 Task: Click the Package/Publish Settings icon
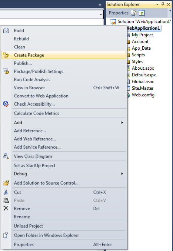[6, 71]
